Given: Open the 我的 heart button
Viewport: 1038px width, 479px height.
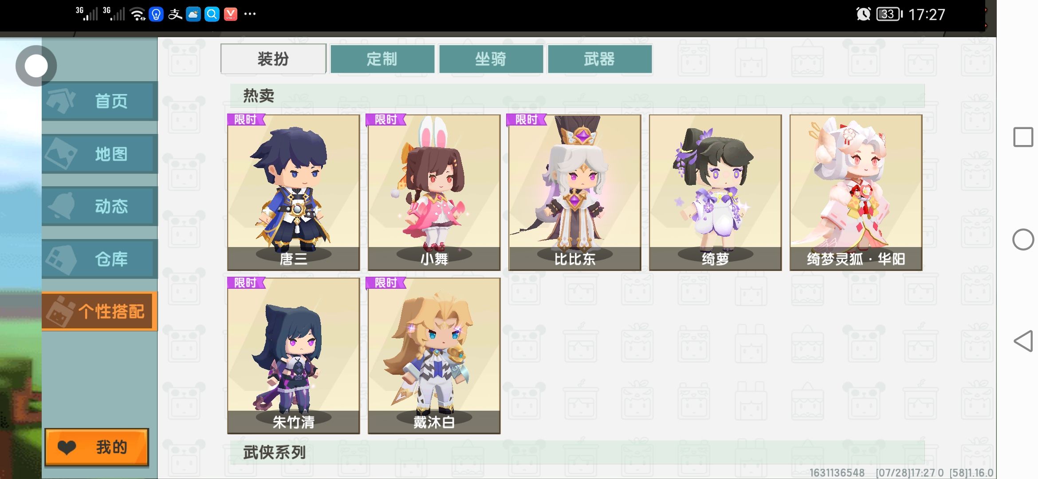Looking at the screenshot, I should [97, 447].
